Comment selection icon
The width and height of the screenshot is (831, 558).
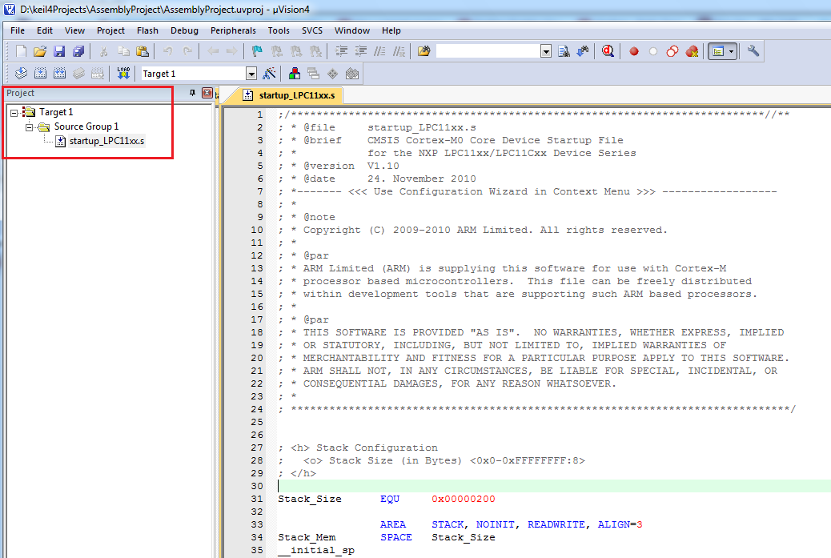pos(380,51)
